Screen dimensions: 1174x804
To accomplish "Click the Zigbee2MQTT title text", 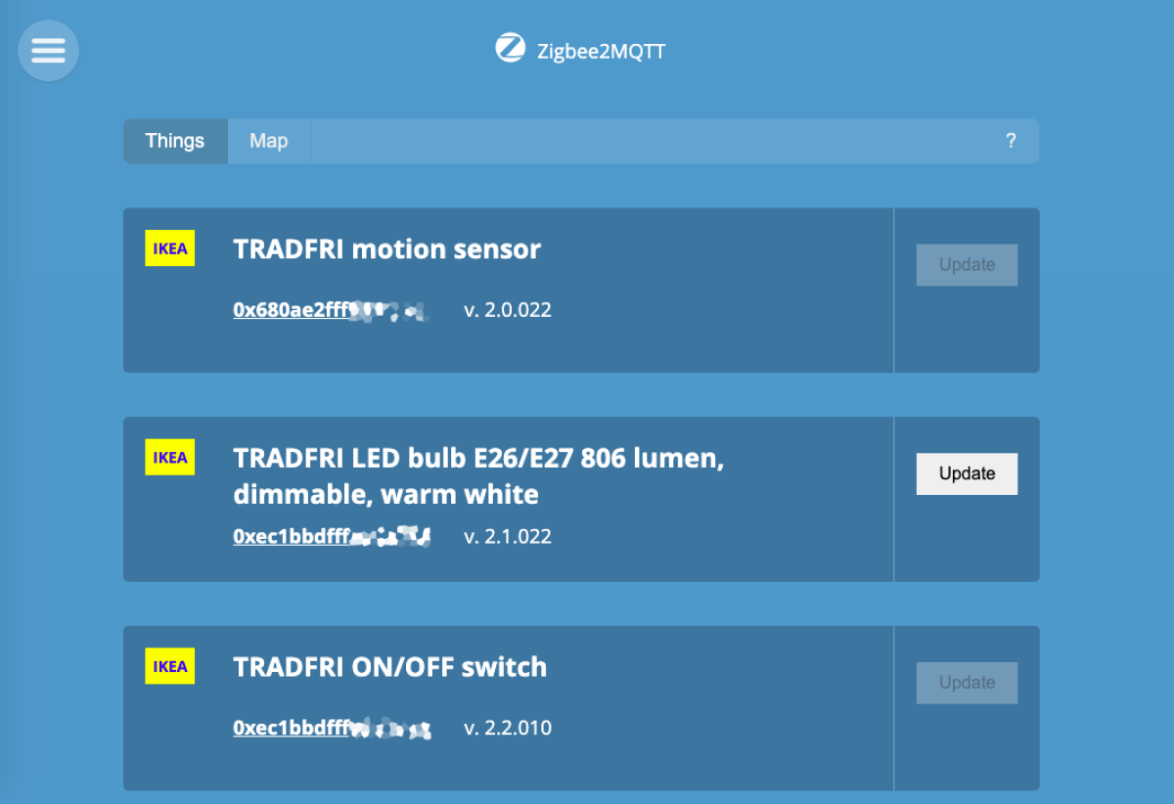I will (601, 51).
